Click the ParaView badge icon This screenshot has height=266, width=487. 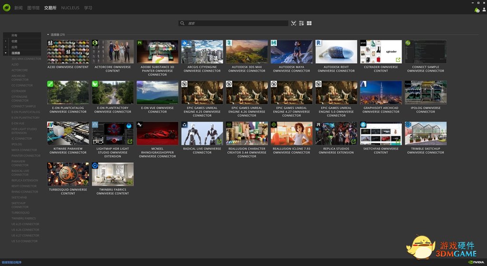coord(50,124)
